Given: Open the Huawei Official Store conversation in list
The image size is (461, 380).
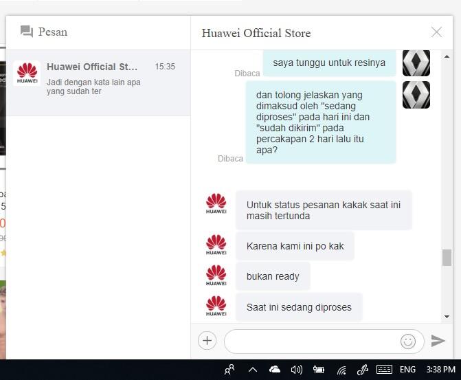Looking at the screenshot, I should pos(98,82).
